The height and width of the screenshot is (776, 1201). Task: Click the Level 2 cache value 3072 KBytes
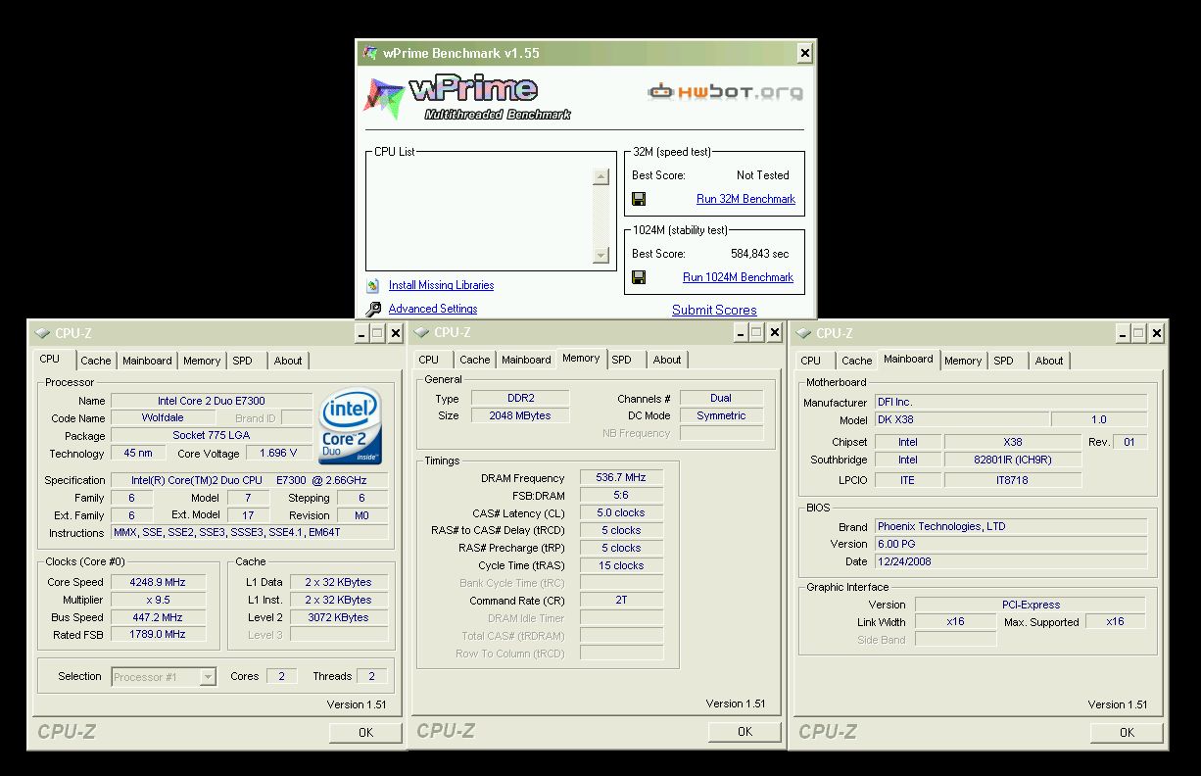pyautogui.click(x=338, y=617)
